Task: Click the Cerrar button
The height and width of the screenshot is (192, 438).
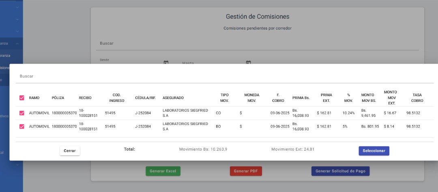Action: (x=70, y=151)
